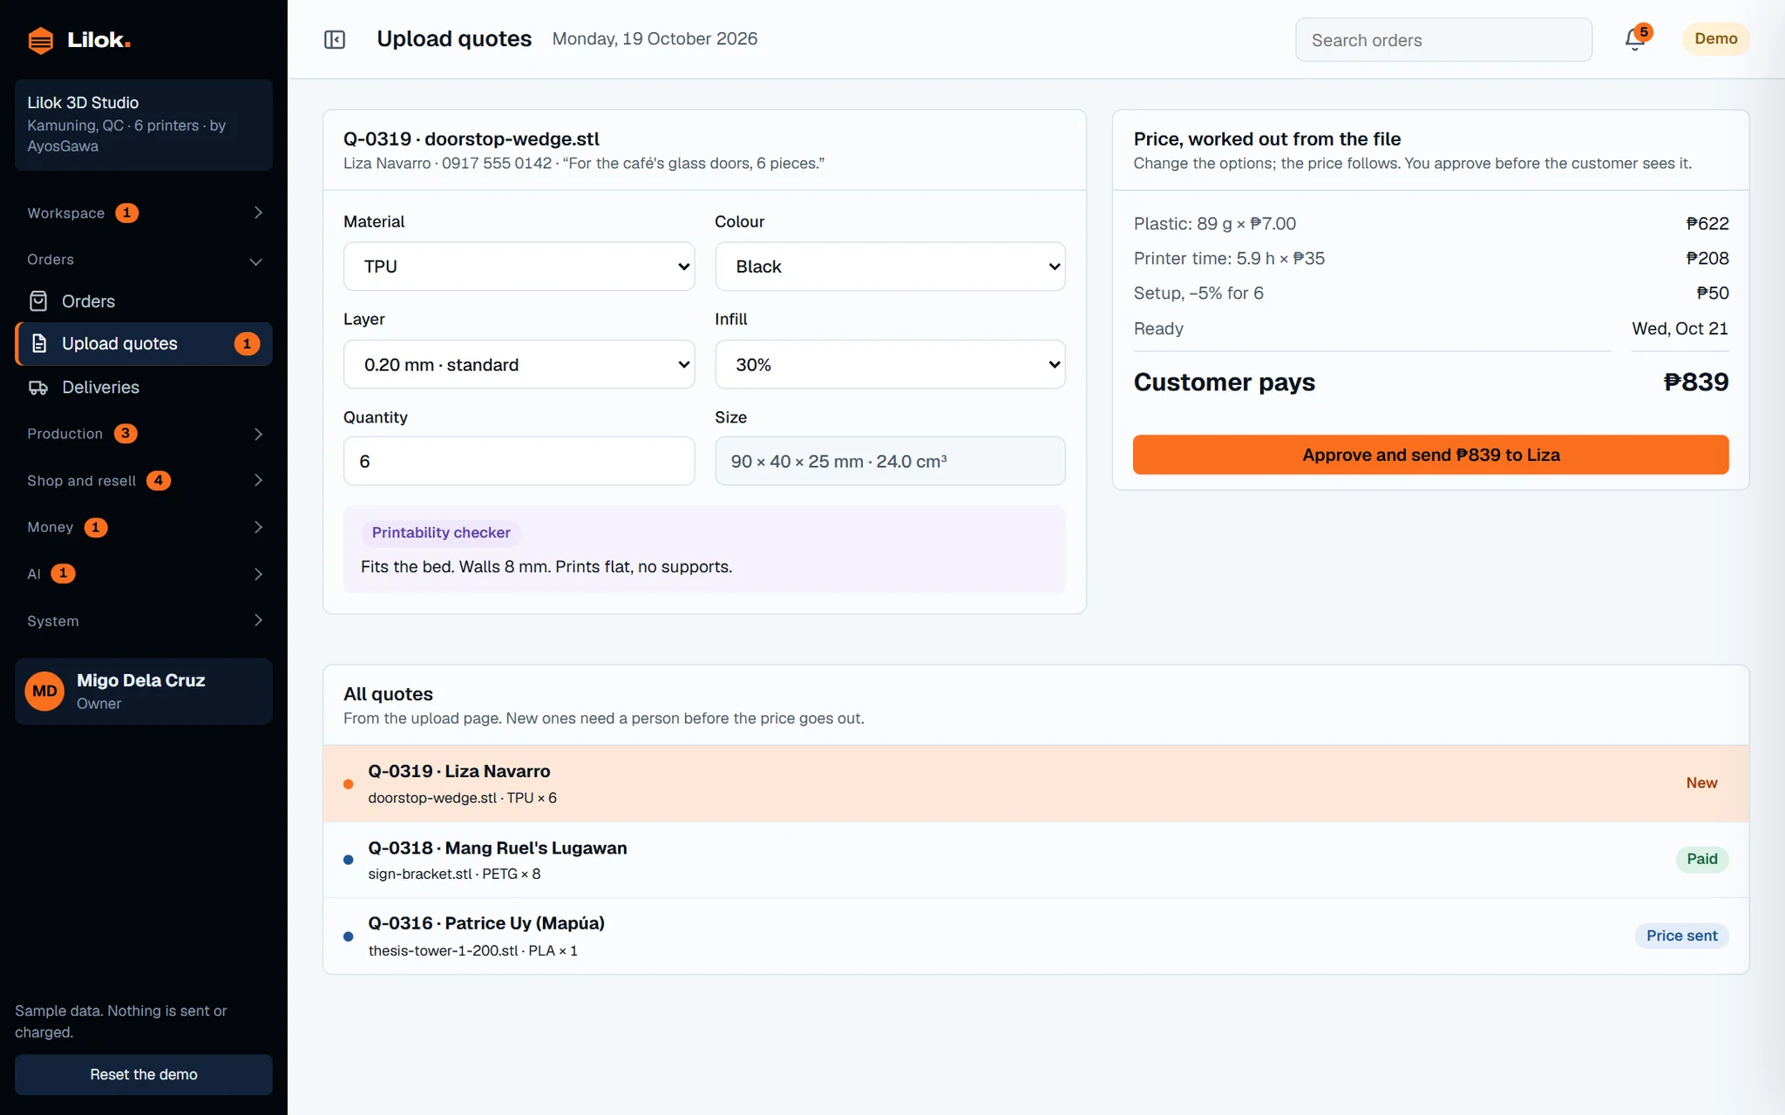
Task: Click the Migo Dela Cruz Owner profile card
Action: point(144,692)
